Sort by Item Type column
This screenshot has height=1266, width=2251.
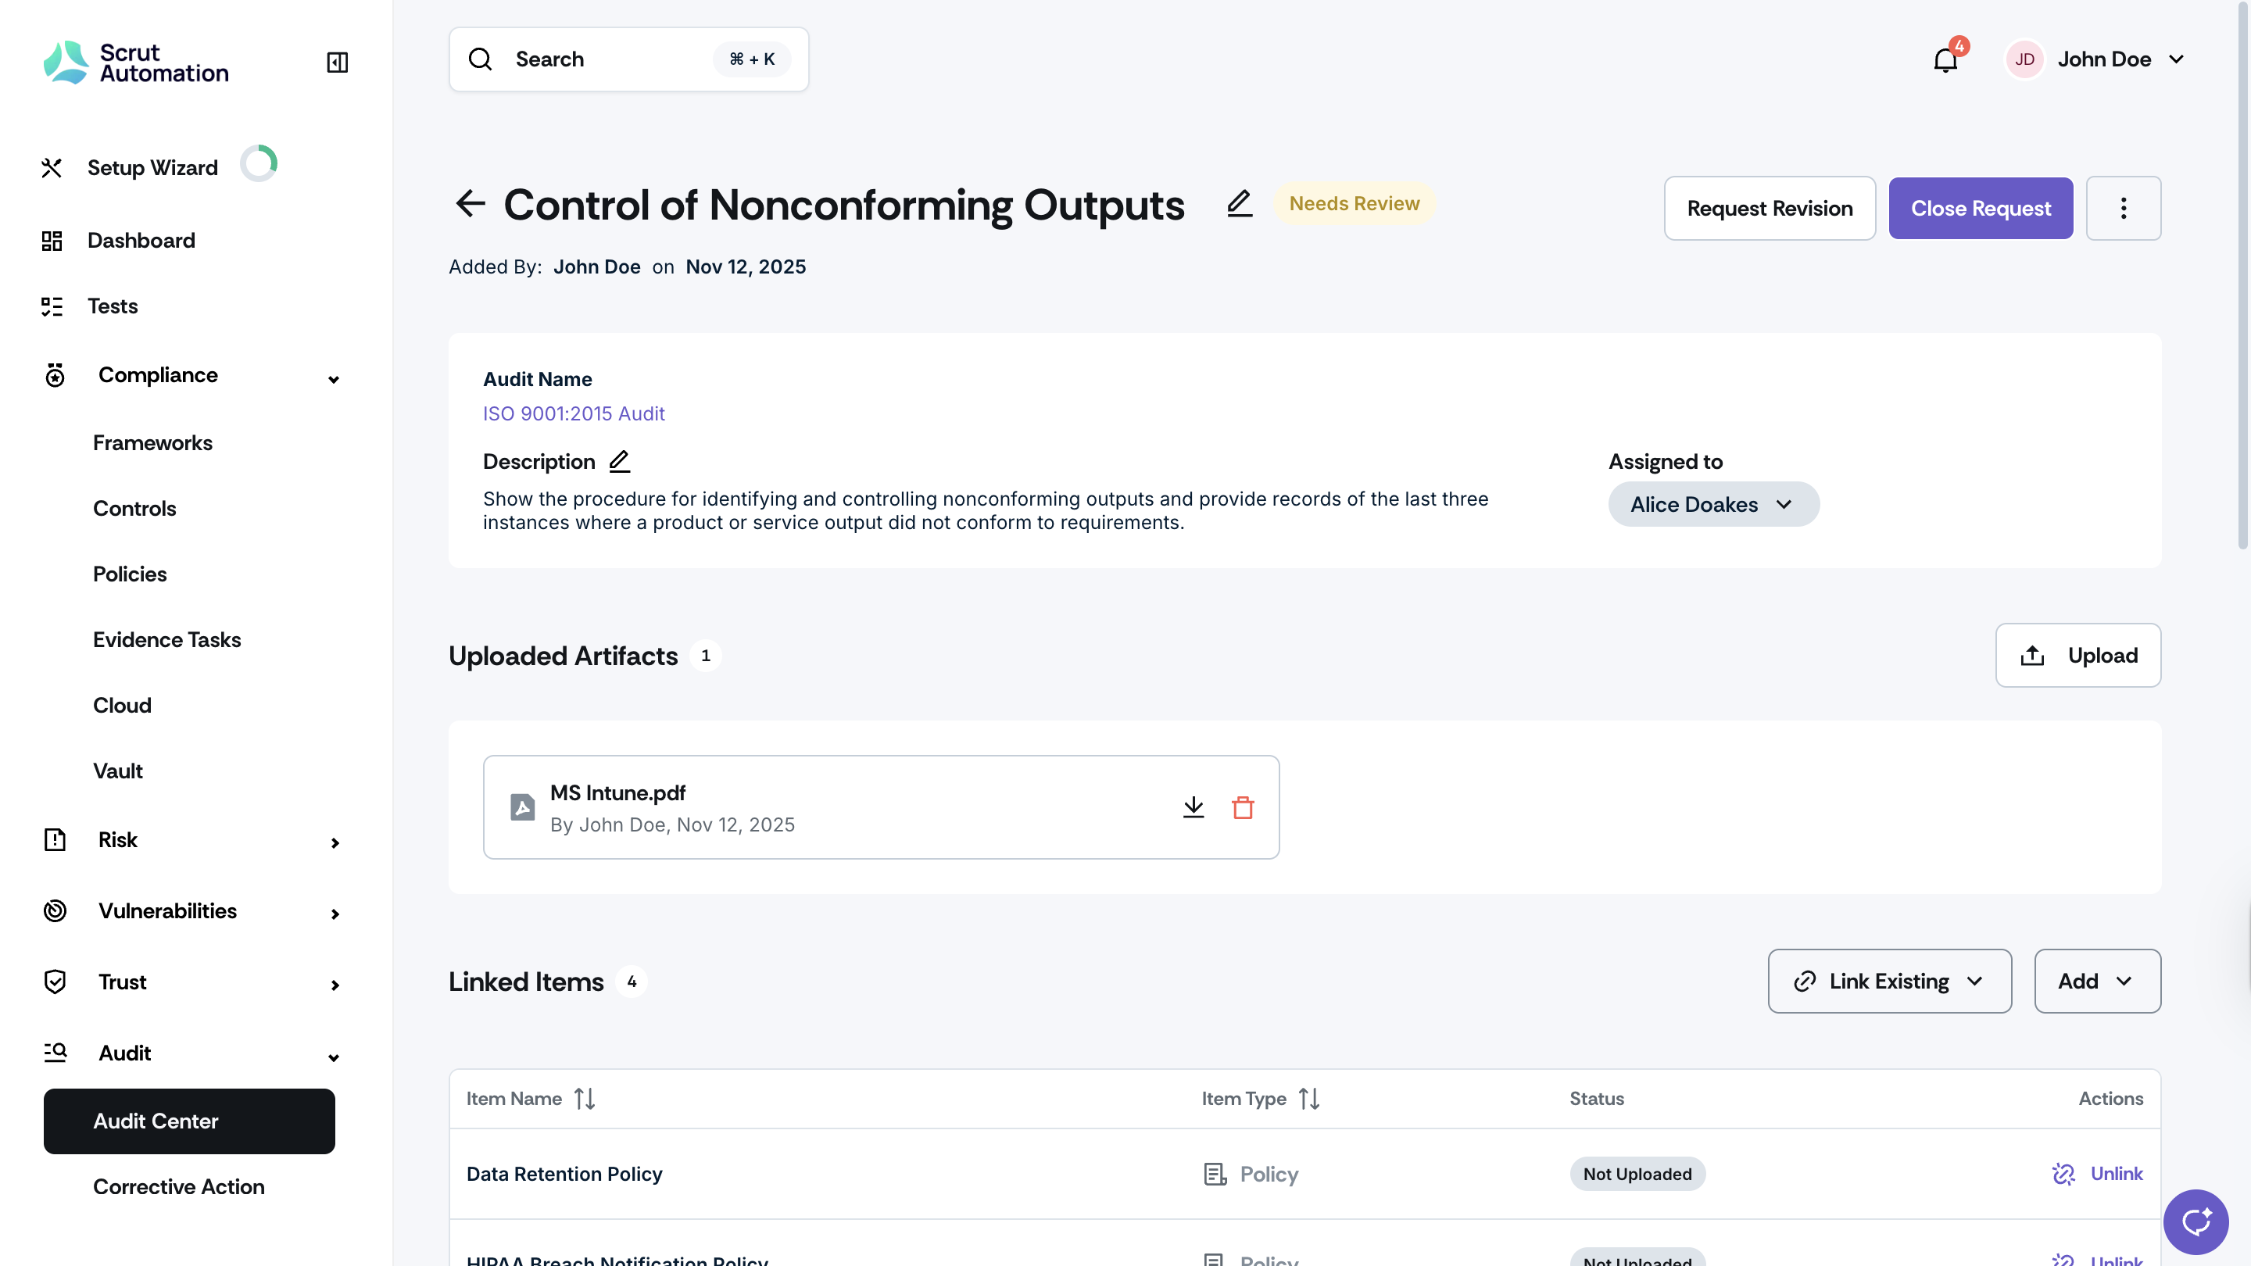tap(1309, 1098)
